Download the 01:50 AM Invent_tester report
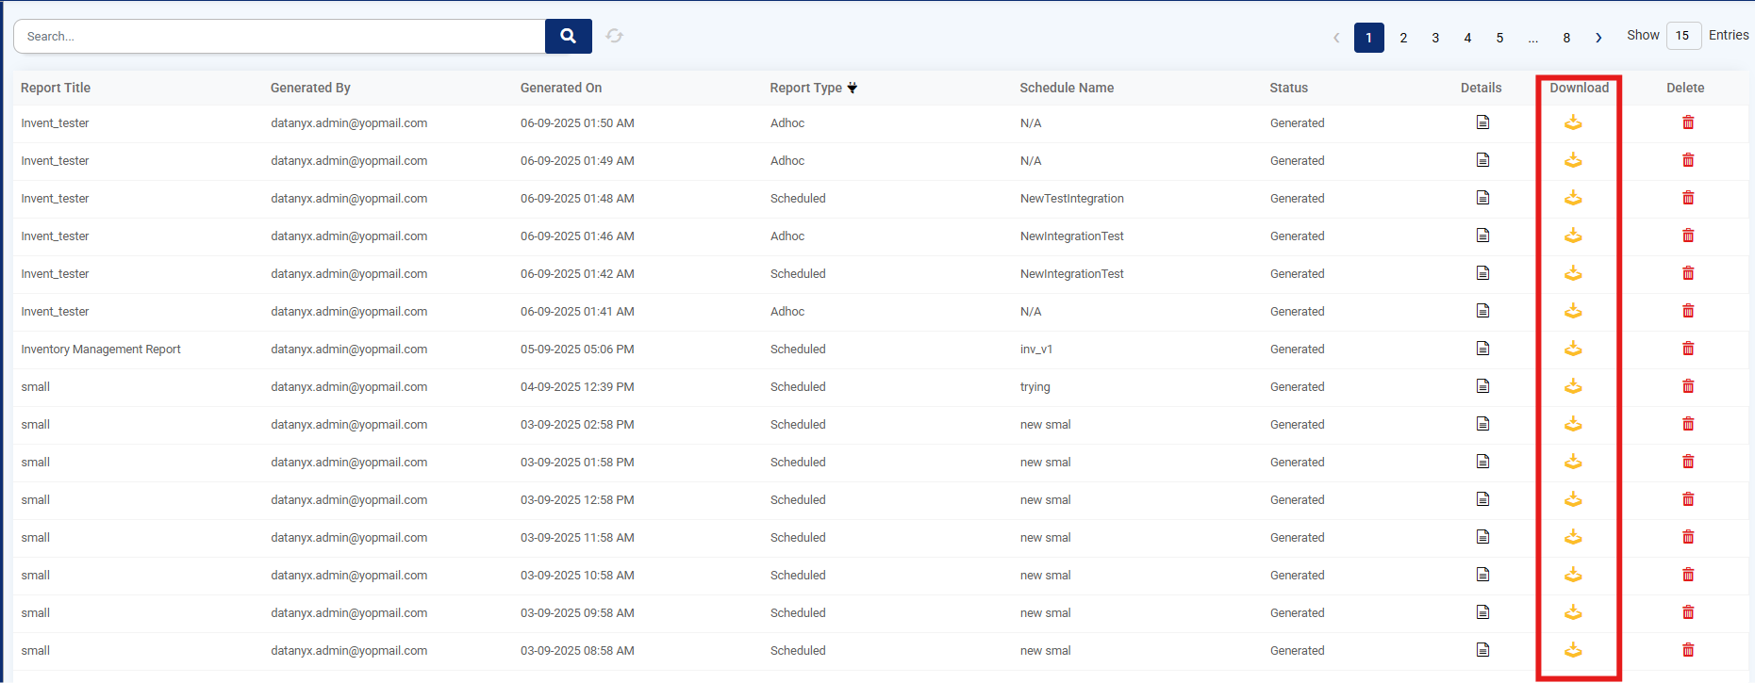 pos(1573,122)
